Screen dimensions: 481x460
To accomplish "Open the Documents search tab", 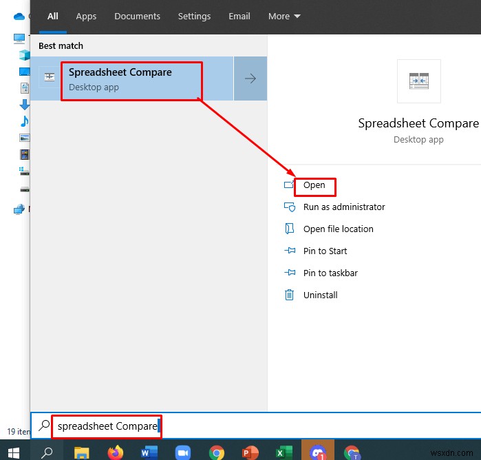I will [x=137, y=17].
